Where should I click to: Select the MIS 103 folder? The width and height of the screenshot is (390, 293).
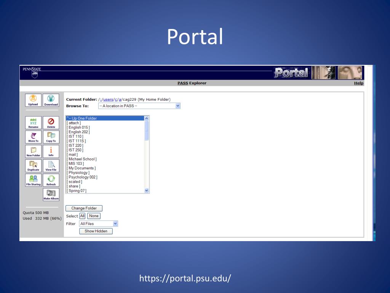(x=105, y=163)
